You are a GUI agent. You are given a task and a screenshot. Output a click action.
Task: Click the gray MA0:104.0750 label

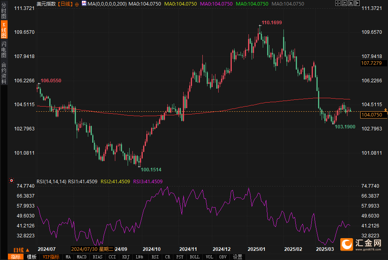[288, 4]
